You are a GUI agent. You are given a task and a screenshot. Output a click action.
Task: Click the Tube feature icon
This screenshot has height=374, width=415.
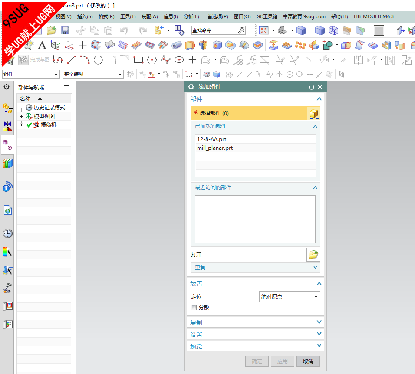pos(177,45)
